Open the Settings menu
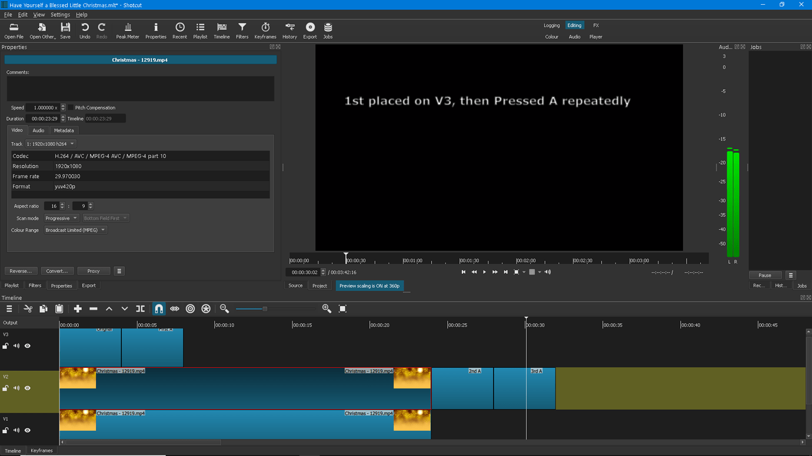Image resolution: width=812 pixels, height=456 pixels. (60, 15)
